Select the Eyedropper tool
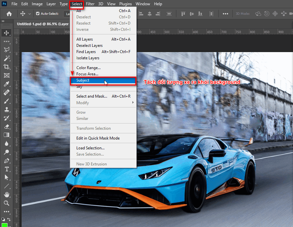The width and height of the screenshot is (293, 227). 7,84
